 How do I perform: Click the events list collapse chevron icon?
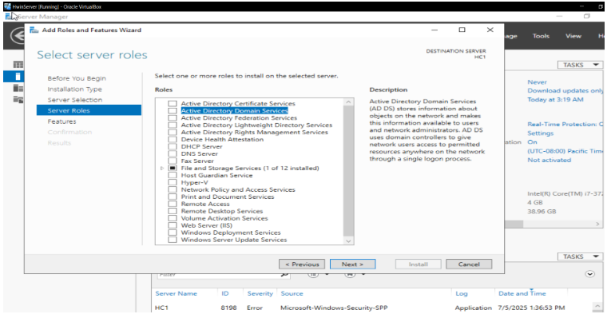[x=590, y=274]
